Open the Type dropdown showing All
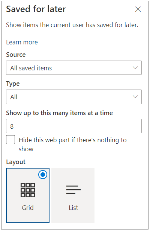 74,97
